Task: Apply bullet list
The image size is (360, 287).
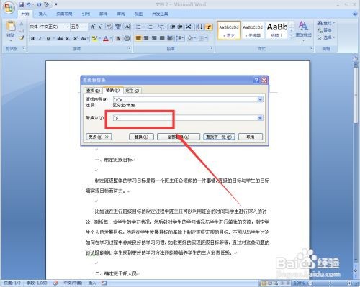Action: click(138, 27)
